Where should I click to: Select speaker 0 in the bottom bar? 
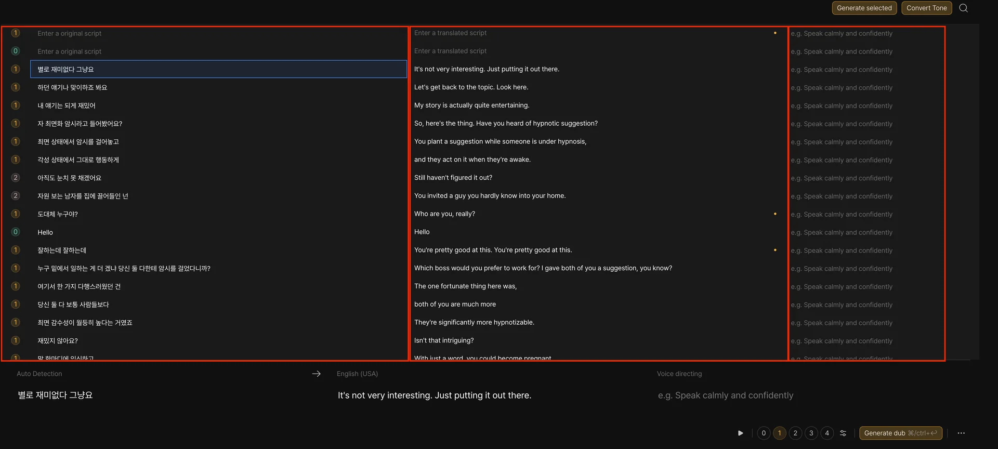point(764,433)
